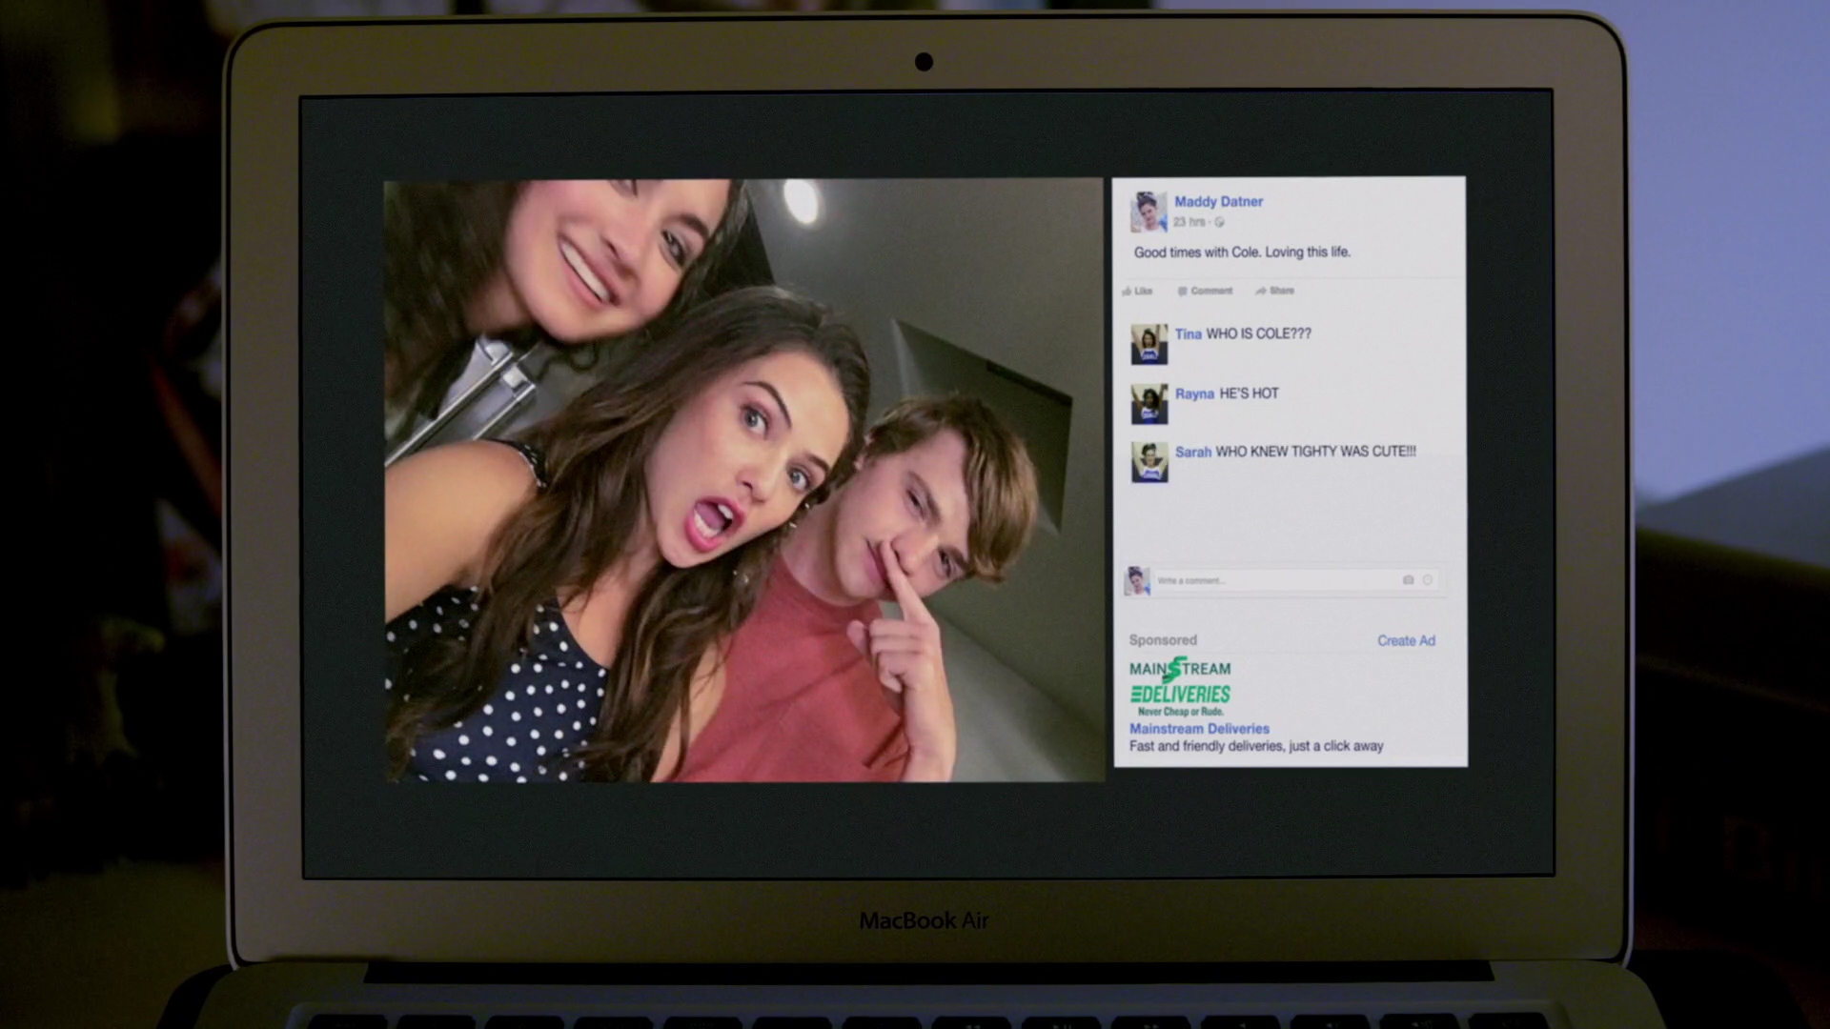Open the 23 hrs post timestamp
The width and height of the screenshot is (1830, 1029).
(x=1189, y=222)
